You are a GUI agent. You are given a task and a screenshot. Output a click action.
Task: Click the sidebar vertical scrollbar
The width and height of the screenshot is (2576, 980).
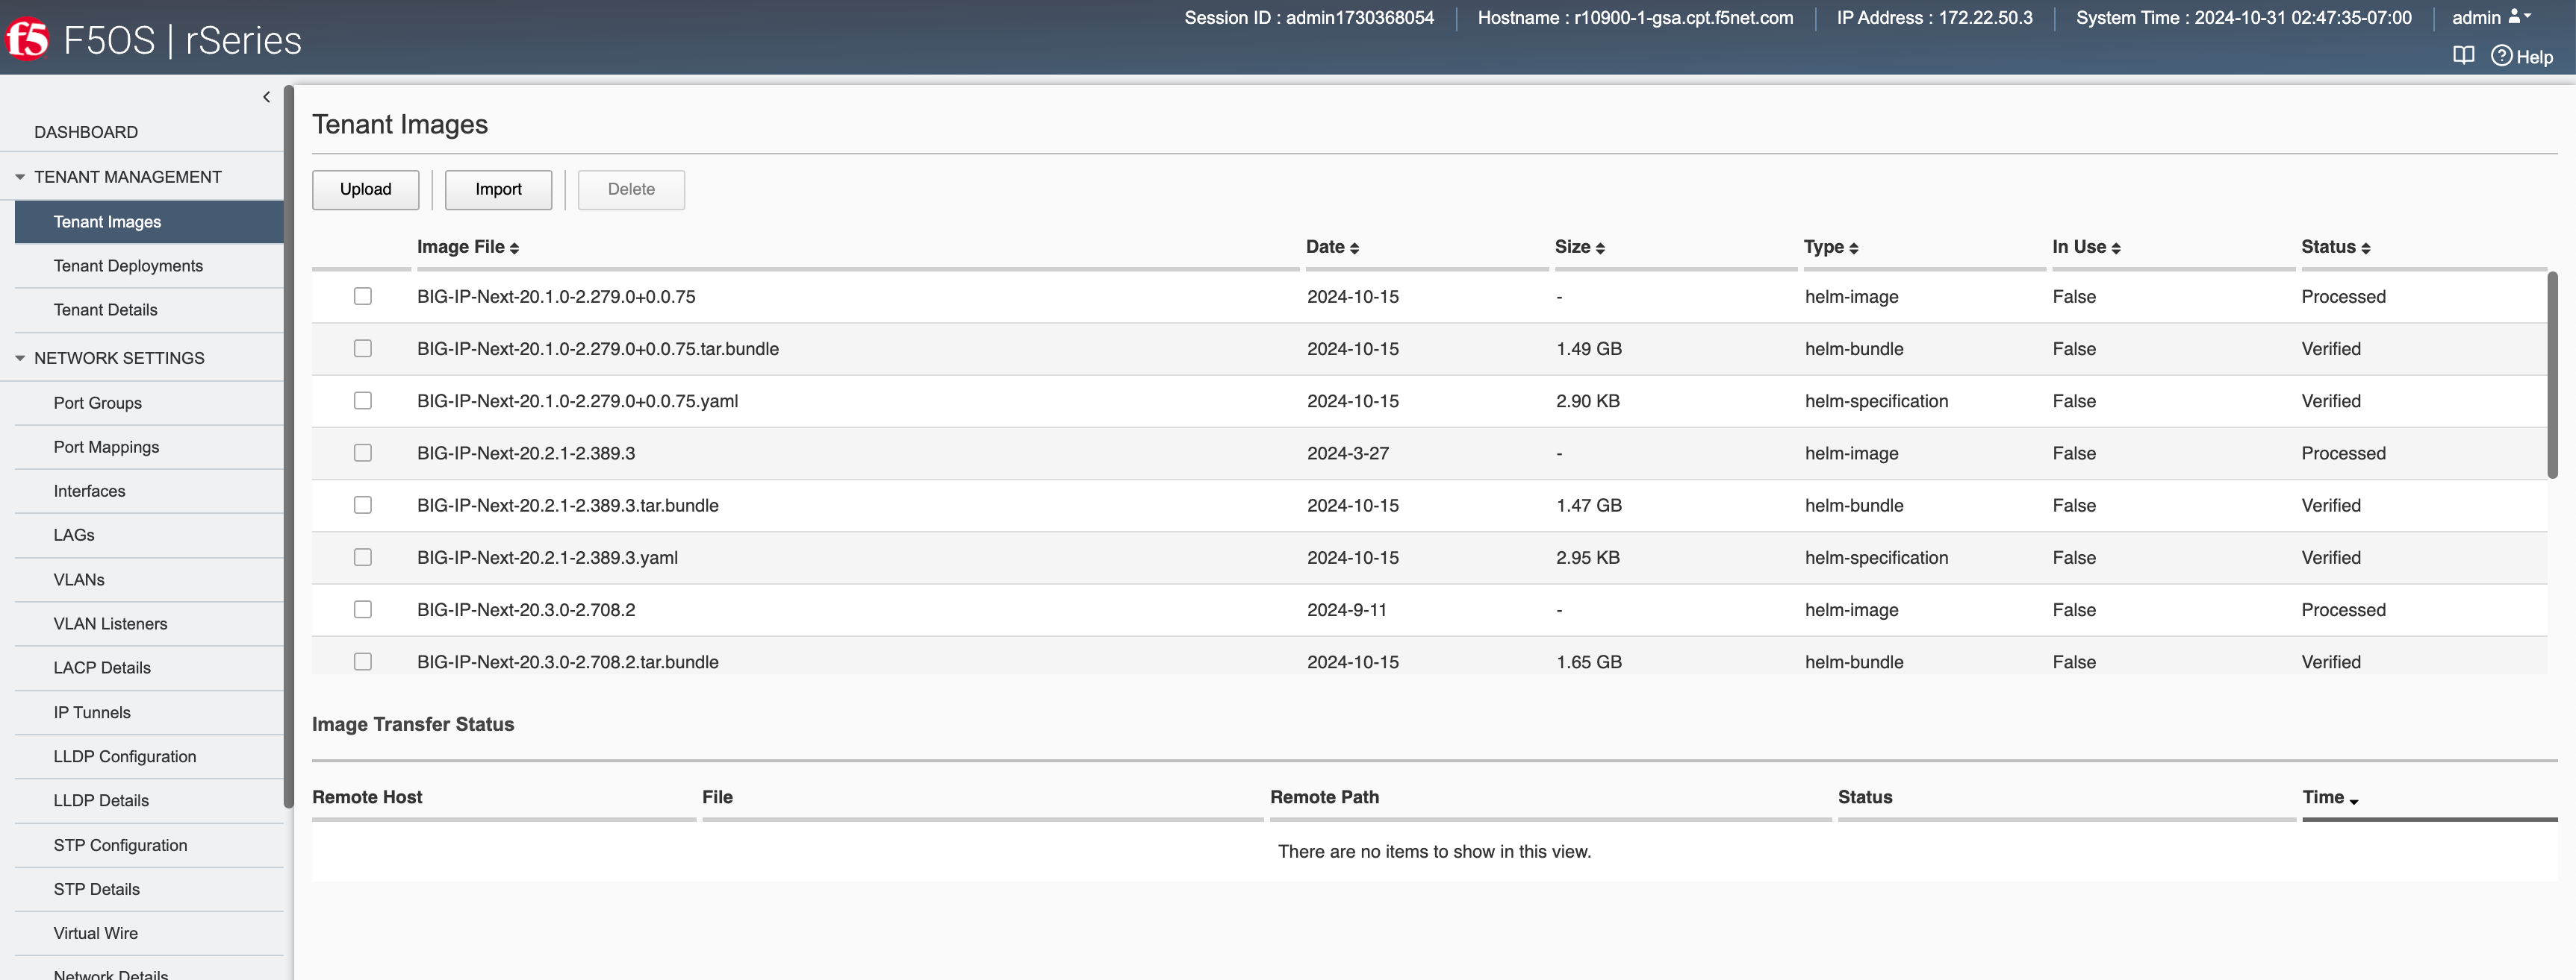click(288, 447)
